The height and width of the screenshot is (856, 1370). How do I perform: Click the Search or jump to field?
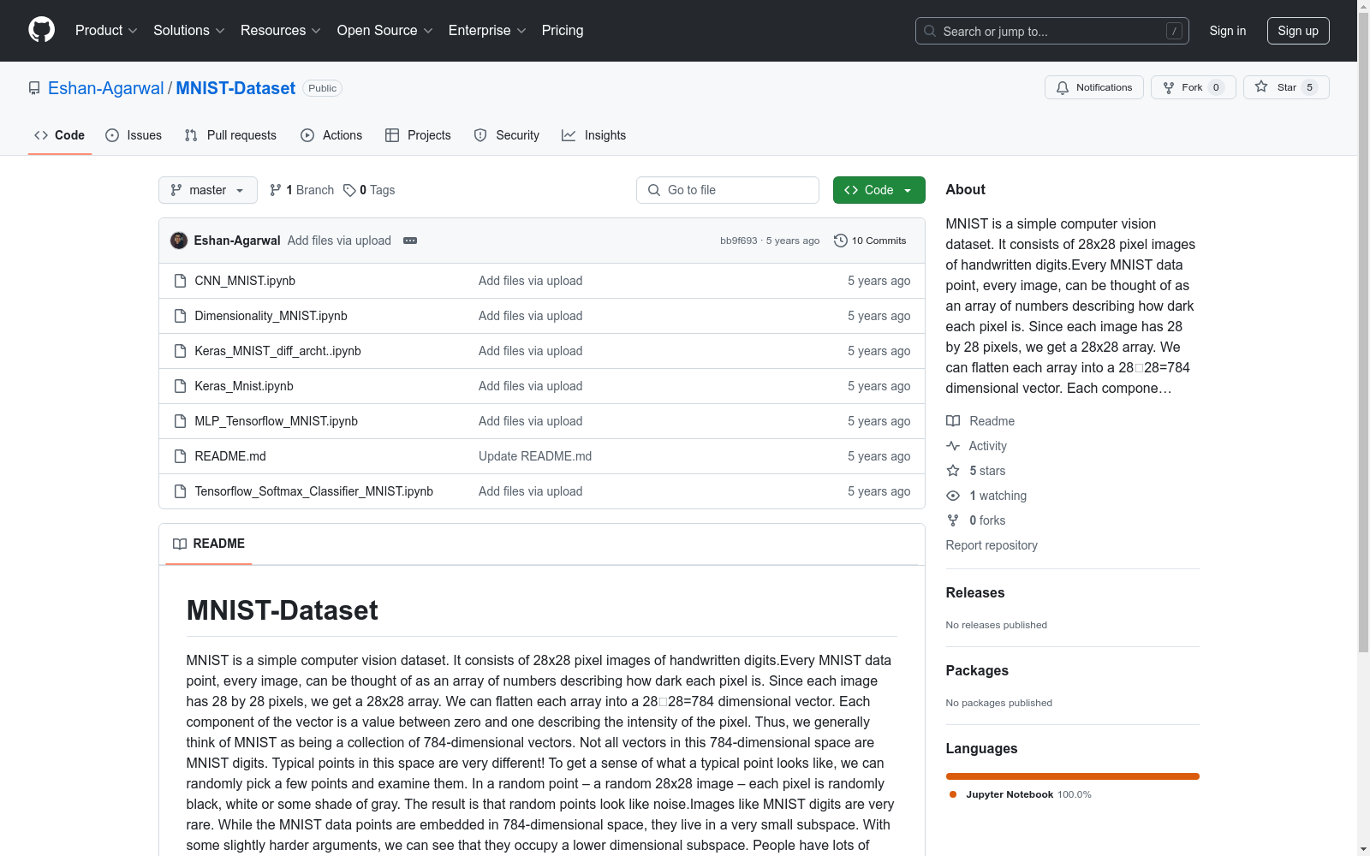1052,31
